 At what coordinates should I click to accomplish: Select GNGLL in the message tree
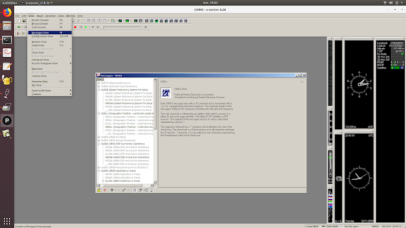pos(129,127)
